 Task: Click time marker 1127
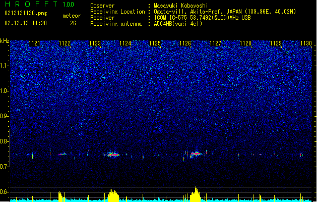pos(216,43)
